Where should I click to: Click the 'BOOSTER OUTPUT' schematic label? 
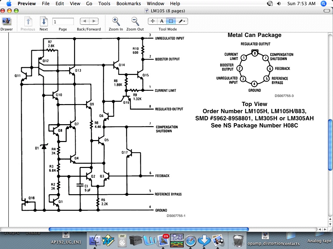(167, 59)
